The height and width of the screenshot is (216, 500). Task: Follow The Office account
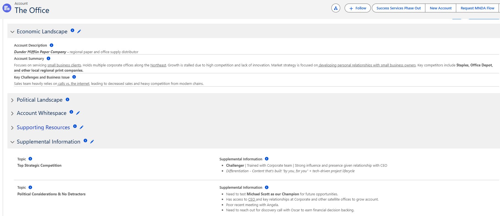click(358, 8)
